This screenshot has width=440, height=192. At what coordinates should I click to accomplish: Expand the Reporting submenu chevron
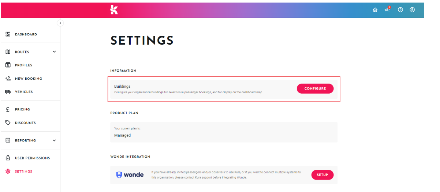pyautogui.click(x=54, y=140)
